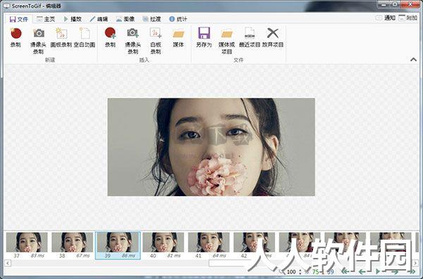Insert media via 媒体 folder icon
Screen dimensions: 423x279
pos(178,37)
